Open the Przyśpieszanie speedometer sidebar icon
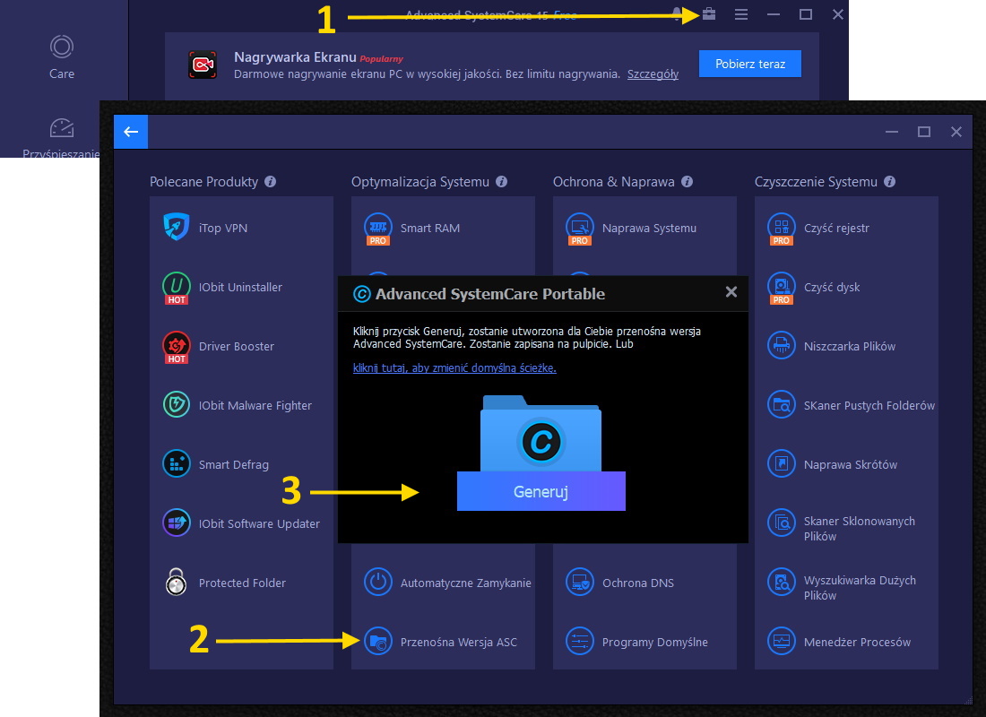The height and width of the screenshot is (717, 986). (62, 127)
